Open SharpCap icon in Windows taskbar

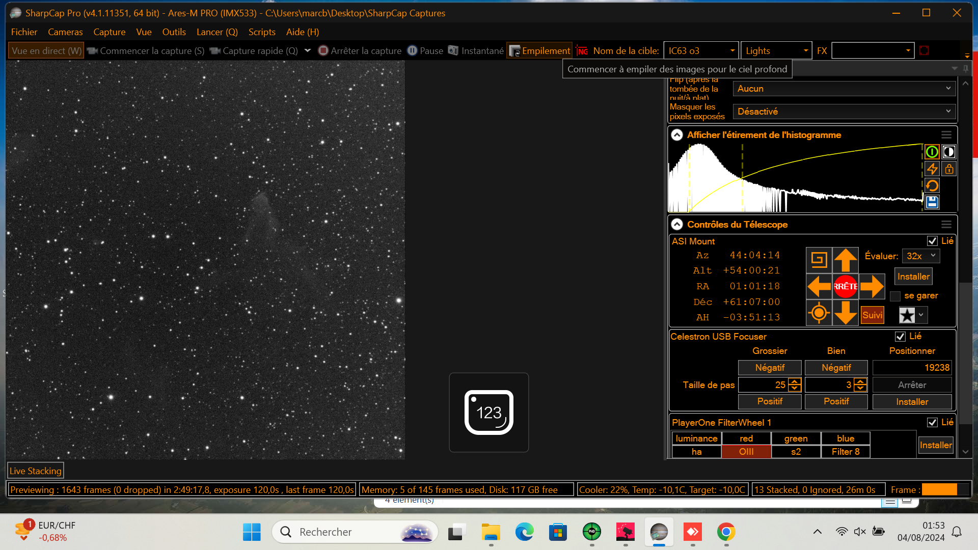click(659, 532)
